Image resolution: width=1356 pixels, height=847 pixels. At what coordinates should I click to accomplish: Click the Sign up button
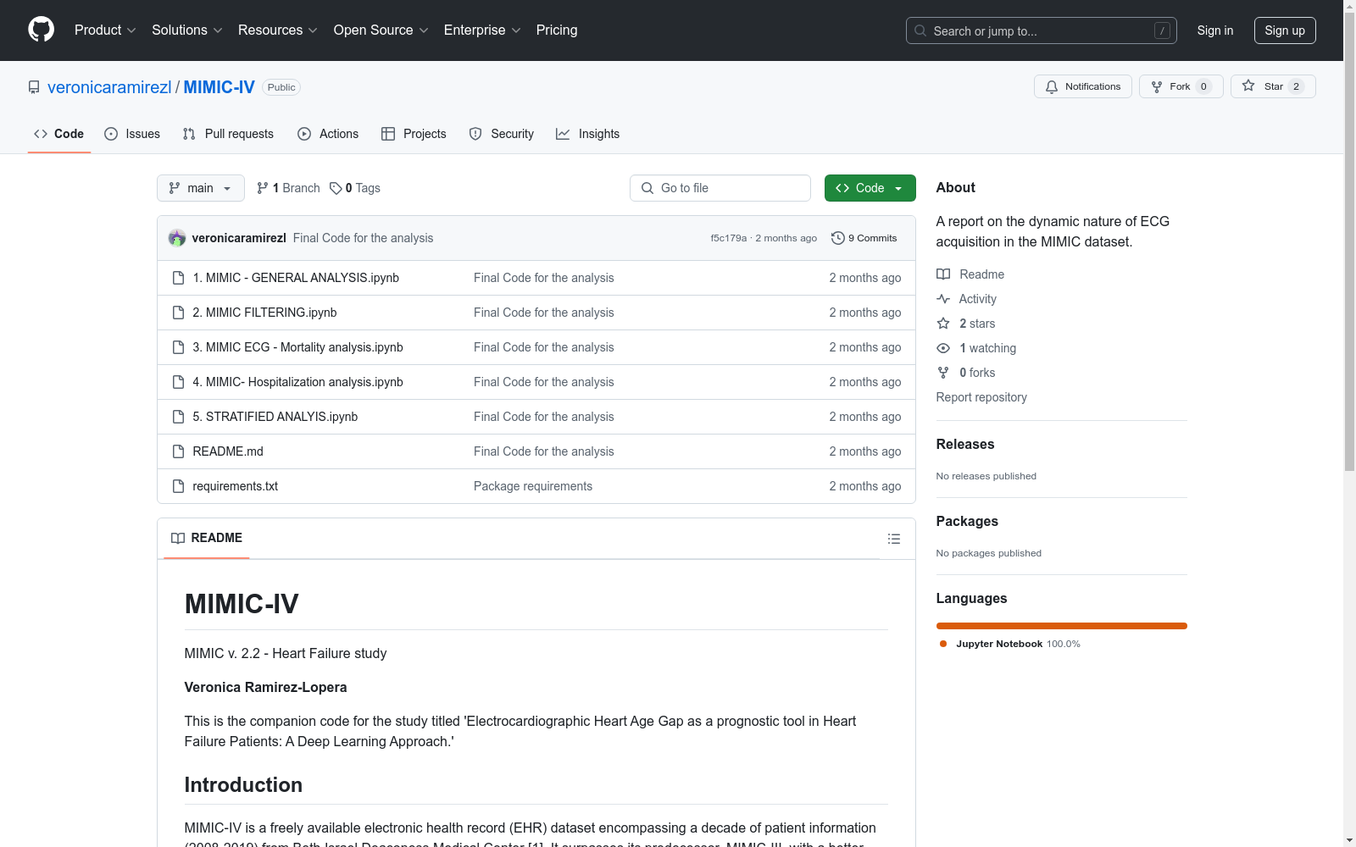pyautogui.click(x=1285, y=30)
